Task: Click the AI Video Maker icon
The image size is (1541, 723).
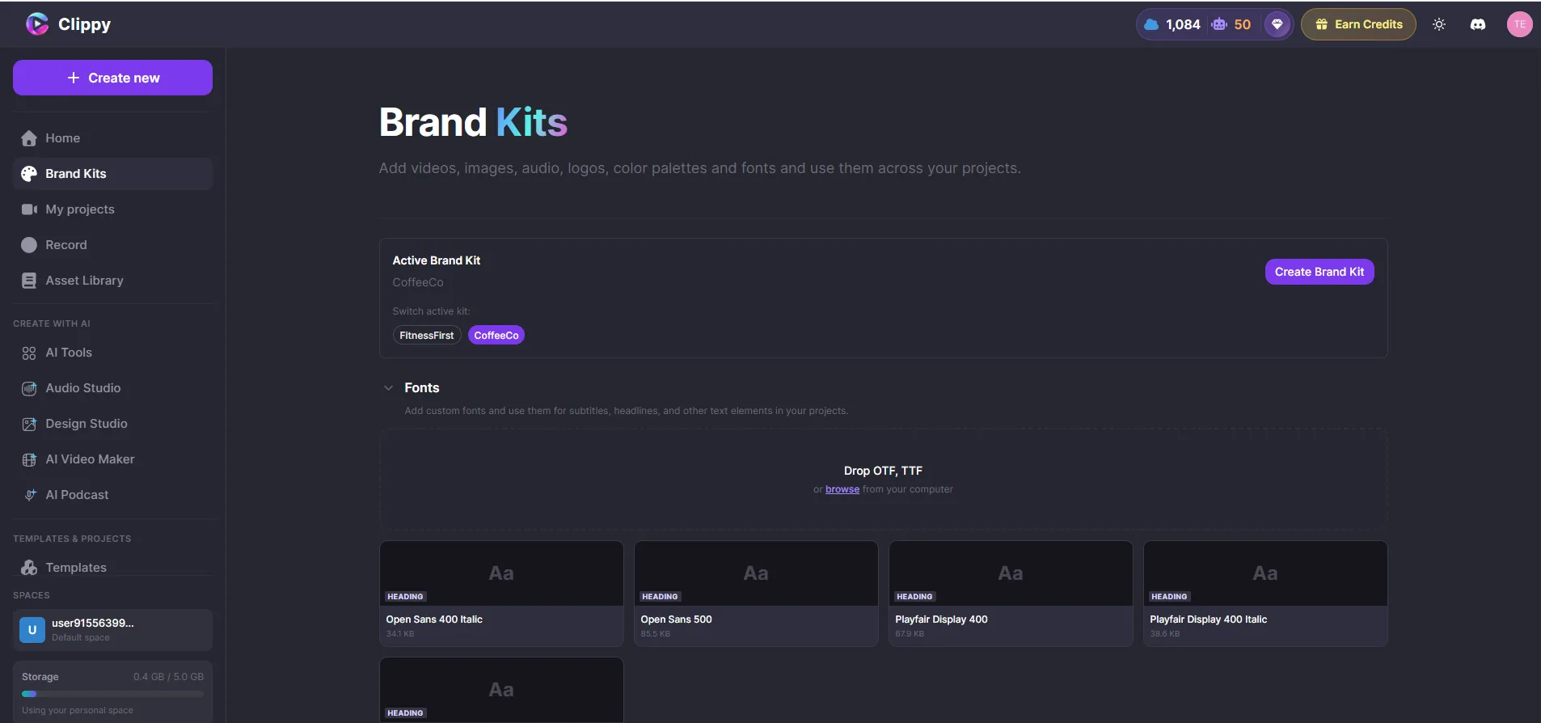Action: pos(29,459)
